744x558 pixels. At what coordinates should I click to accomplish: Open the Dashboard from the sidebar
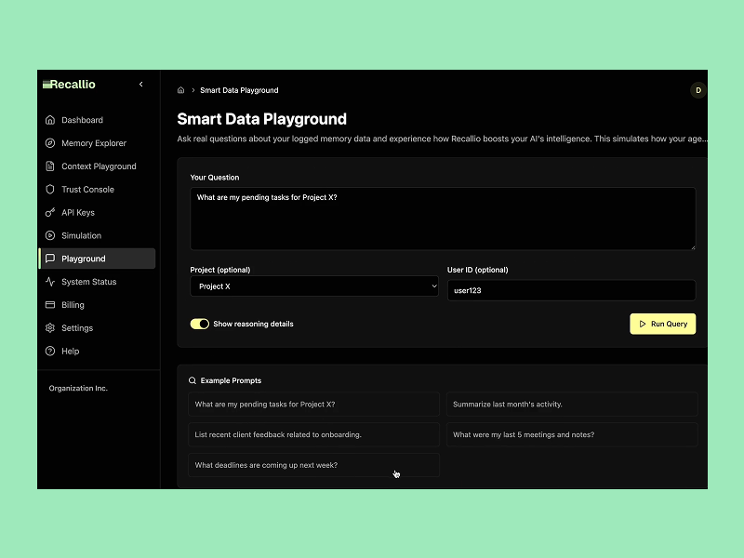coord(84,120)
